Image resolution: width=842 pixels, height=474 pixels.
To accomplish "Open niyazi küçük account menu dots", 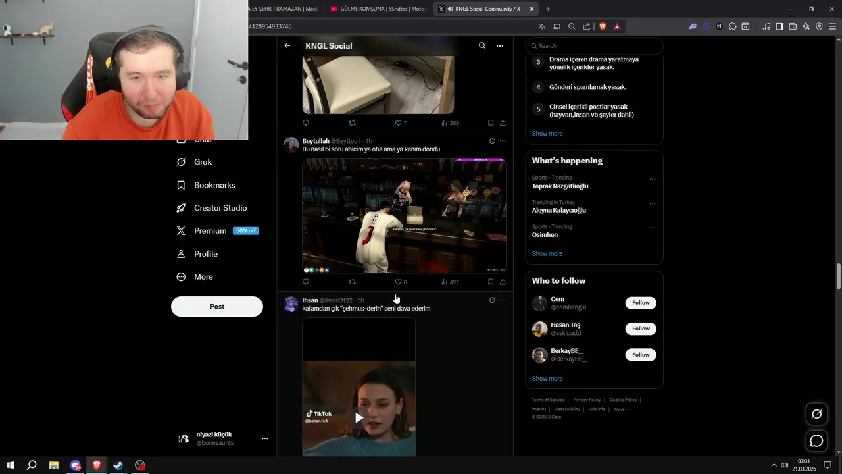I will tap(265, 438).
